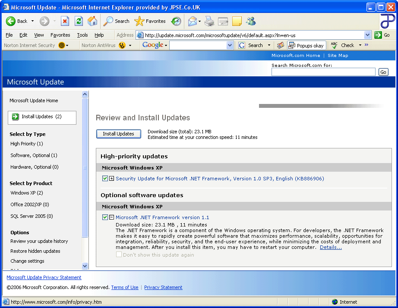Screen dimensions: 398x308
Task: Refresh the page with the green arrows icon
Action: tap(79, 21)
